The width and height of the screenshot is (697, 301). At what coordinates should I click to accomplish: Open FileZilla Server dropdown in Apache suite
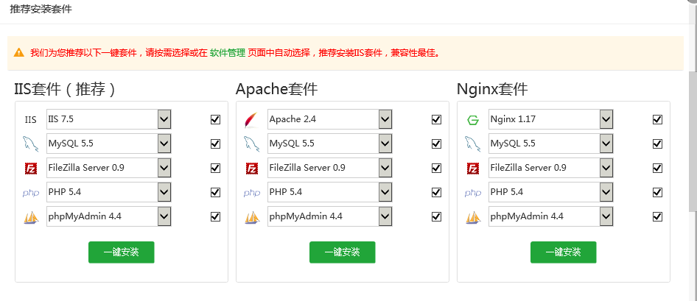[x=330, y=169]
